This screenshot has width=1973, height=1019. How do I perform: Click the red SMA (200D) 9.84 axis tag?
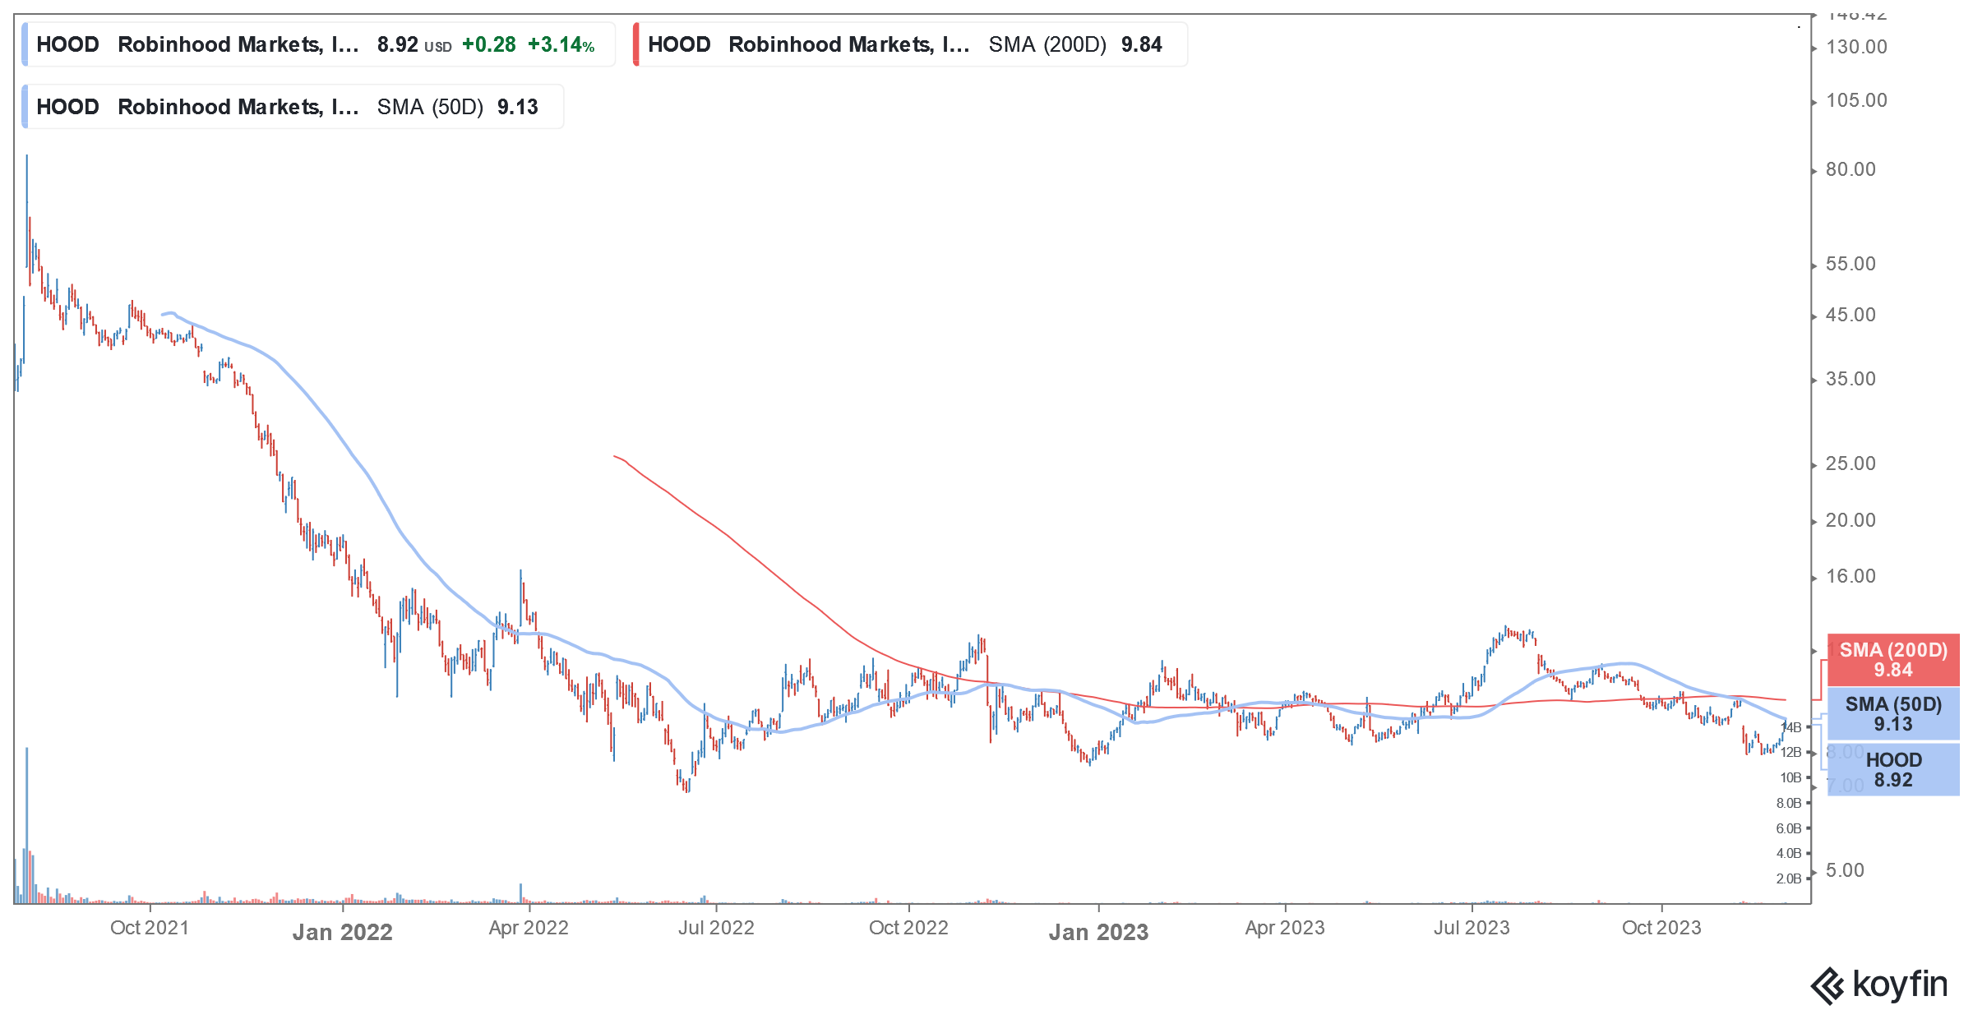coord(1893,660)
